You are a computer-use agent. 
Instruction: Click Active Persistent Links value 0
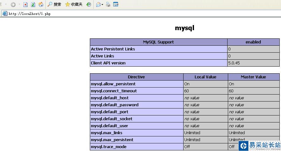coord(229,49)
